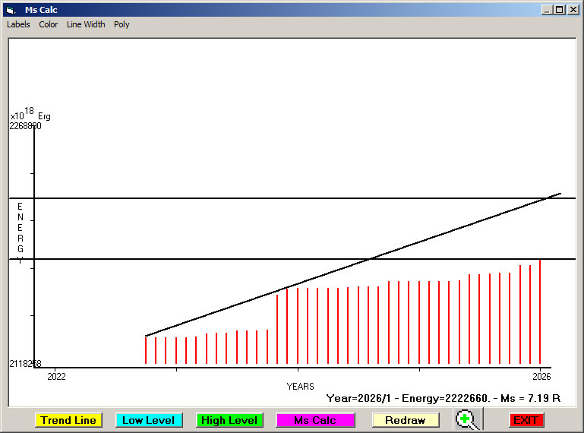
Task: Click the magnifier zoom-in icon
Action: [x=468, y=419]
